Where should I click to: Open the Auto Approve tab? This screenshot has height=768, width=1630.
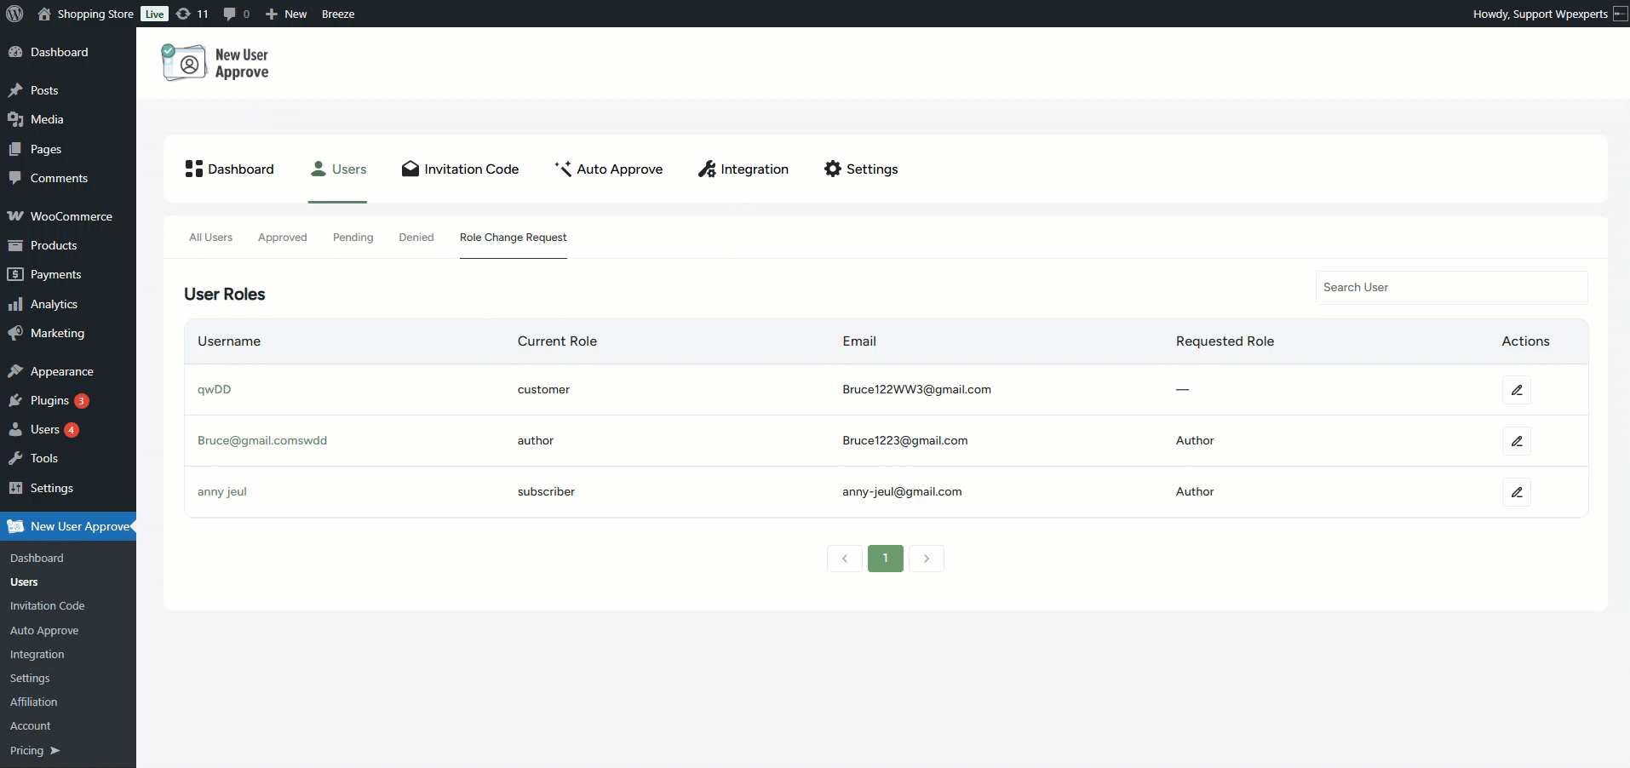click(x=608, y=169)
